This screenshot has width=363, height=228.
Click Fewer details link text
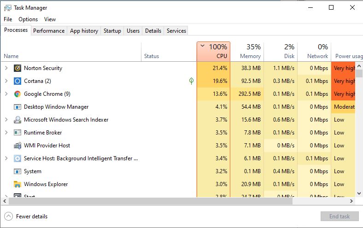32,216
